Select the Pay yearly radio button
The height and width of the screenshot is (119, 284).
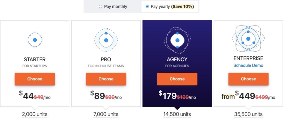[147, 7]
